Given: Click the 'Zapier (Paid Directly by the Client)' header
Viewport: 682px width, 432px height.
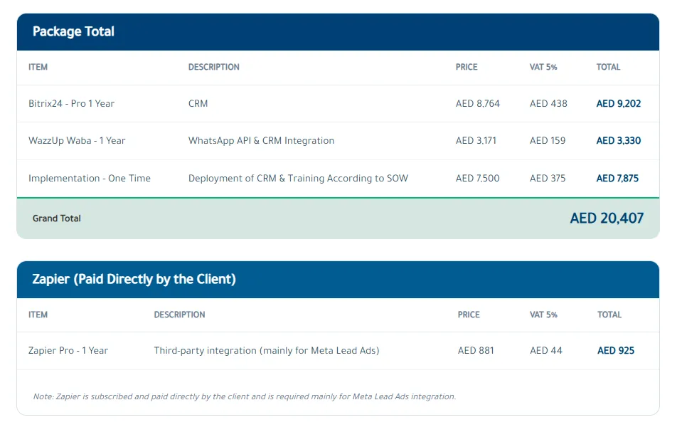Looking at the screenshot, I should point(134,279).
